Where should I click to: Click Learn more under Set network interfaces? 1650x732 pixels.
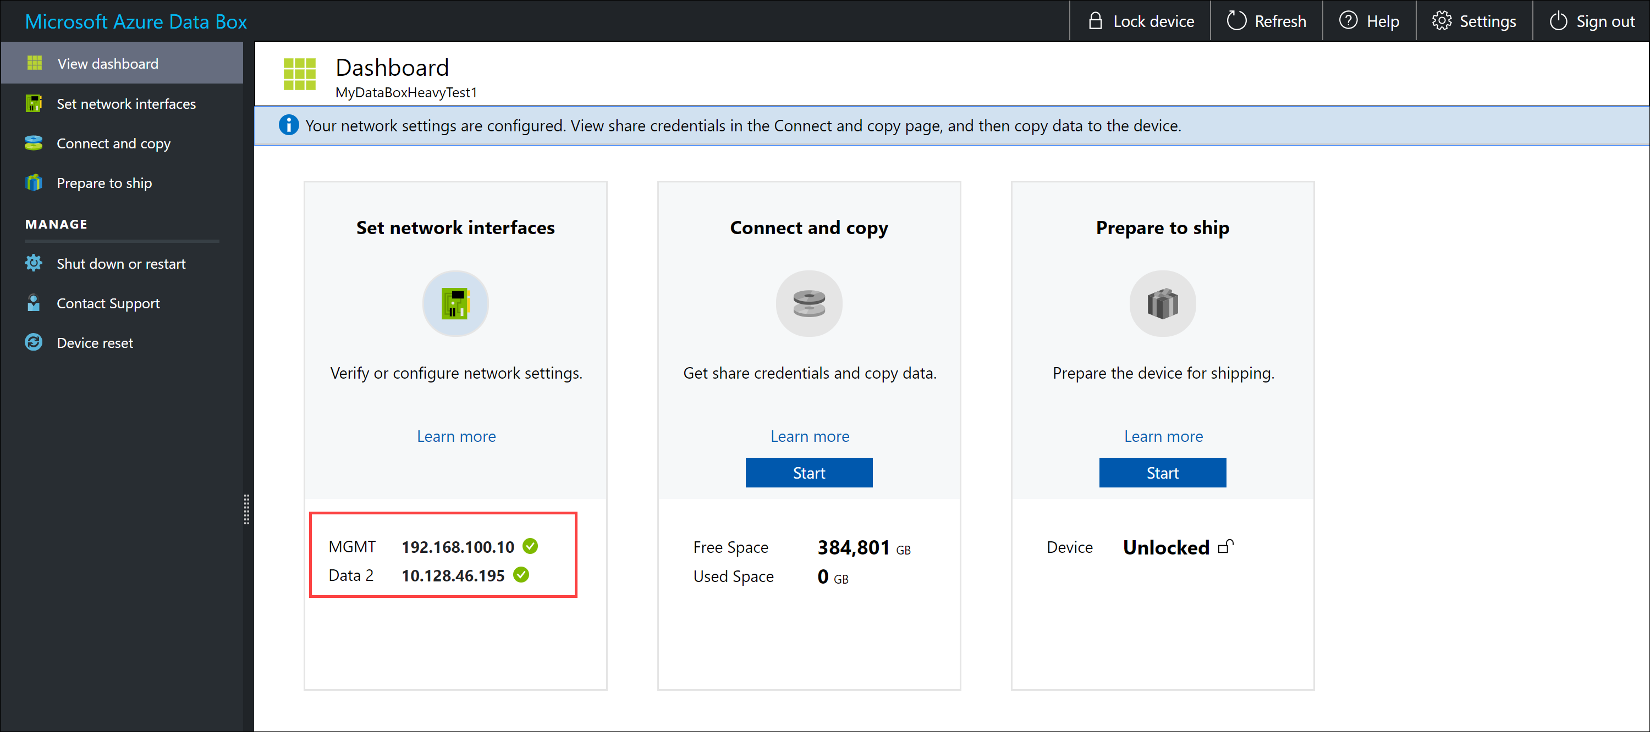coord(455,435)
